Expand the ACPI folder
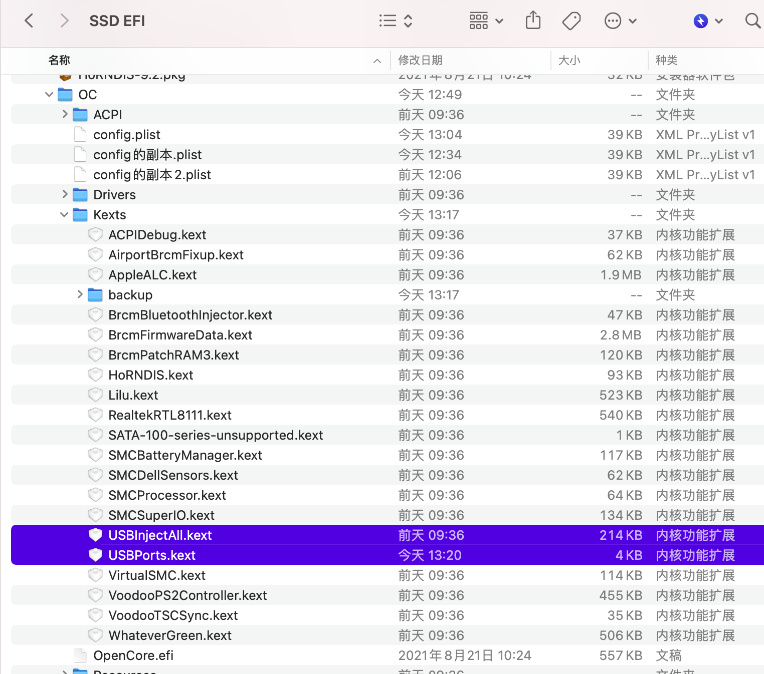This screenshot has height=674, width=764. [65, 114]
